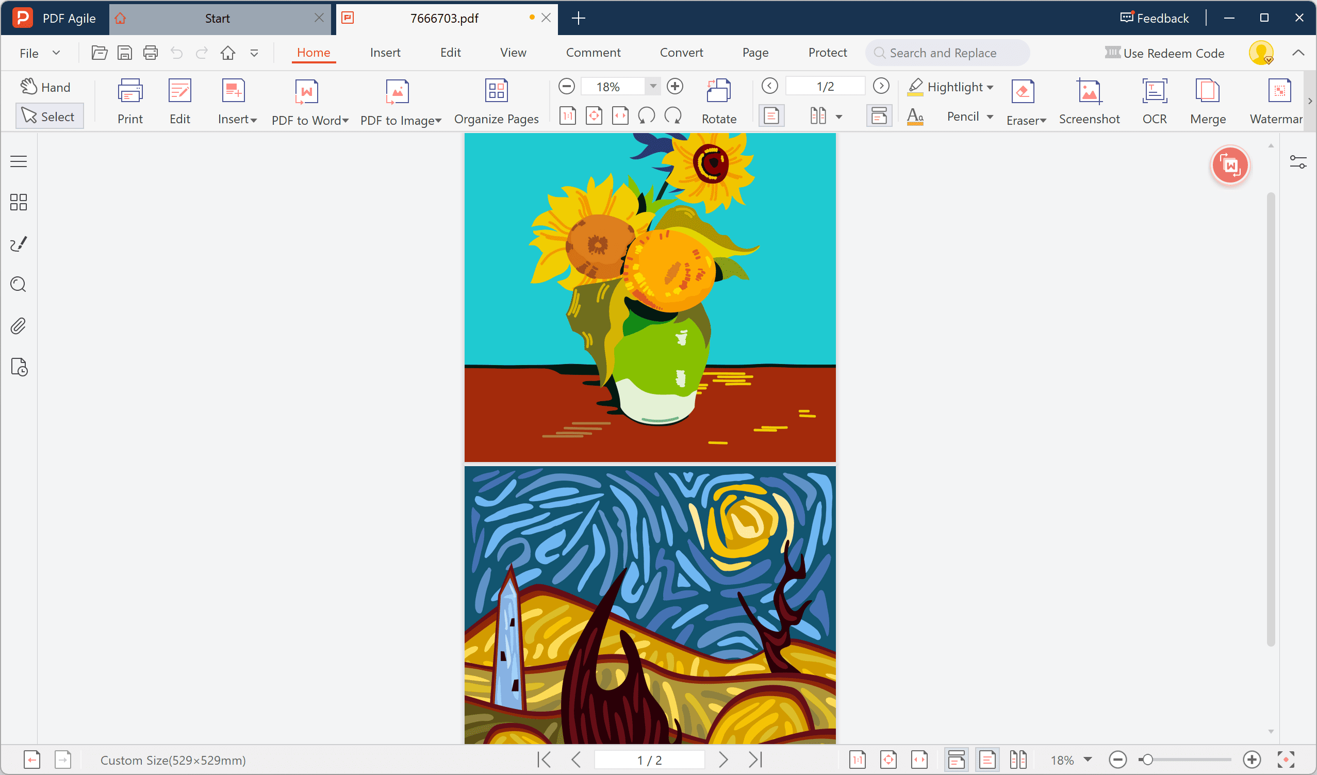Open quick access customize dropdown arrow
Screen dimensions: 1317x775
click(254, 53)
